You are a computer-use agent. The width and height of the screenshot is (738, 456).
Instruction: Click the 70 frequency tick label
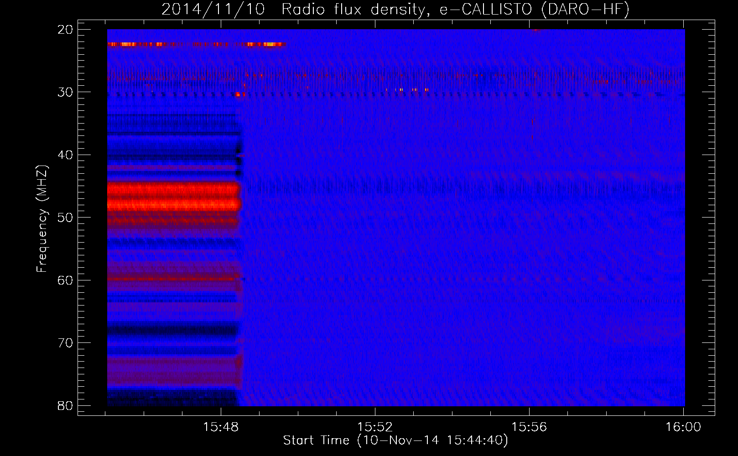coord(65,343)
